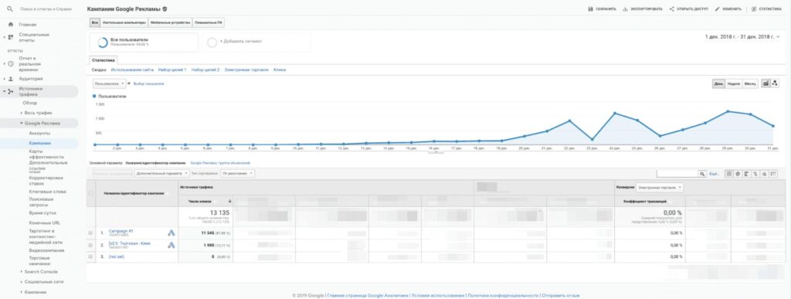Screen dimensions: 791x299
Task: Select the line chart view icon
Action: [766, 83]
